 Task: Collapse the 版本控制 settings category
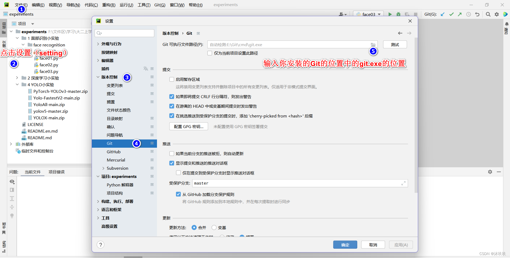pyautogui.click(x=98, y=77)
